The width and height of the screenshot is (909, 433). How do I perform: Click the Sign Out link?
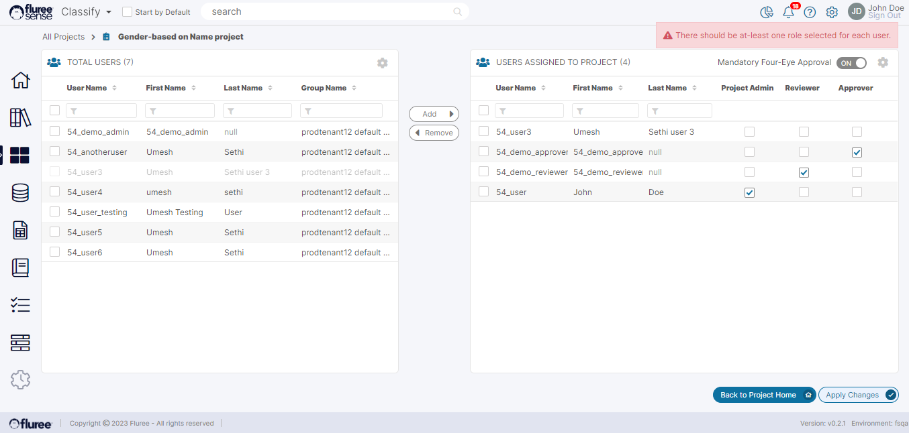(884, 16)
